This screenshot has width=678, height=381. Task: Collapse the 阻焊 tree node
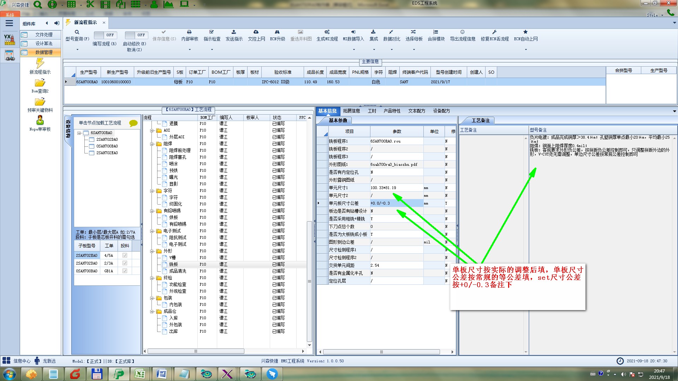(x=152, y=144)
